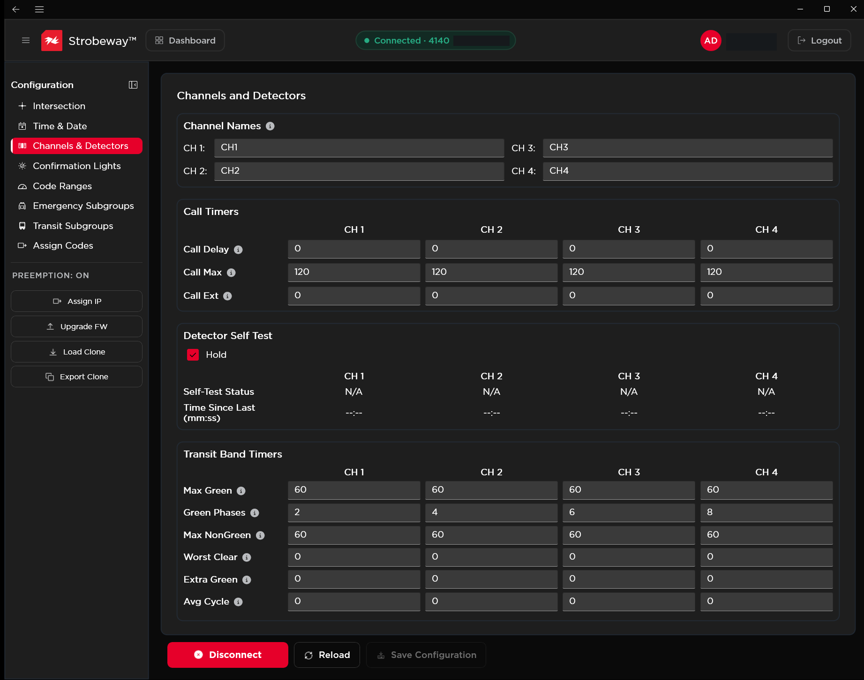864x680 pixels.
Task: Toggle the sidebar hamburger next to logo
Action: (x=26, y=40)
